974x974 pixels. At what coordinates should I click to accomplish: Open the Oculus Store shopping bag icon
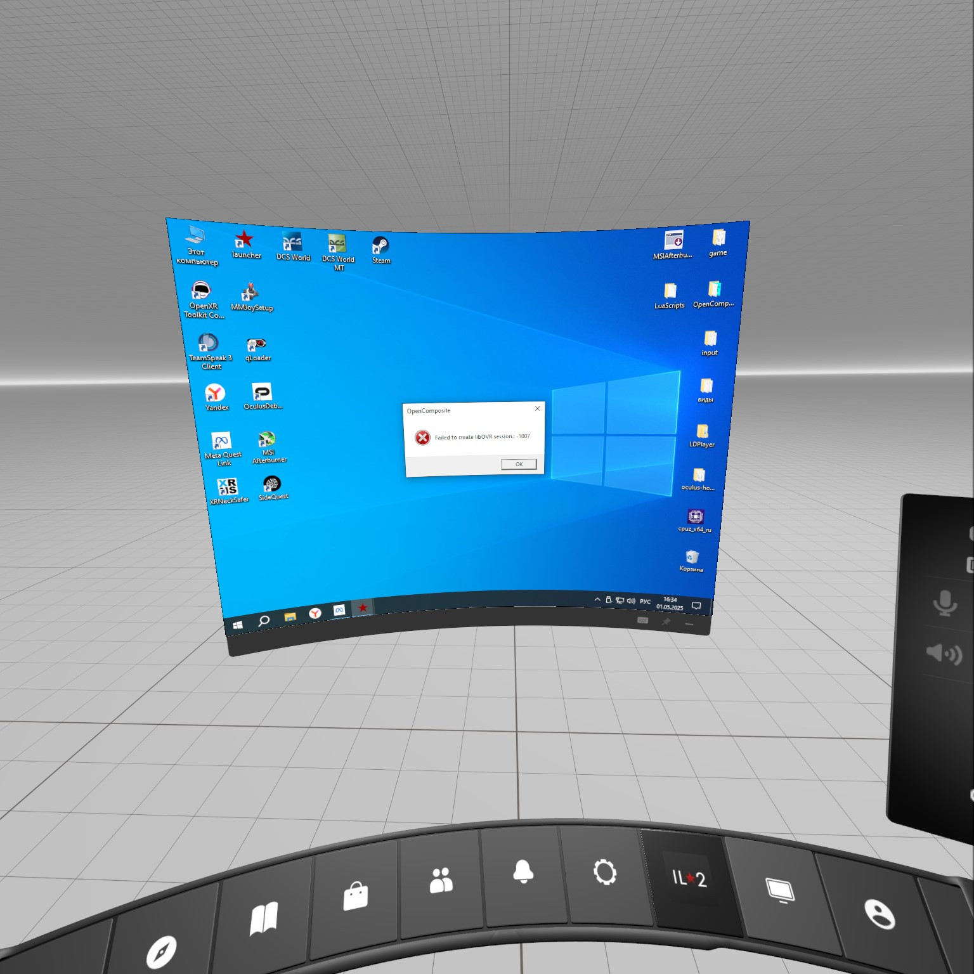(355, 896)
